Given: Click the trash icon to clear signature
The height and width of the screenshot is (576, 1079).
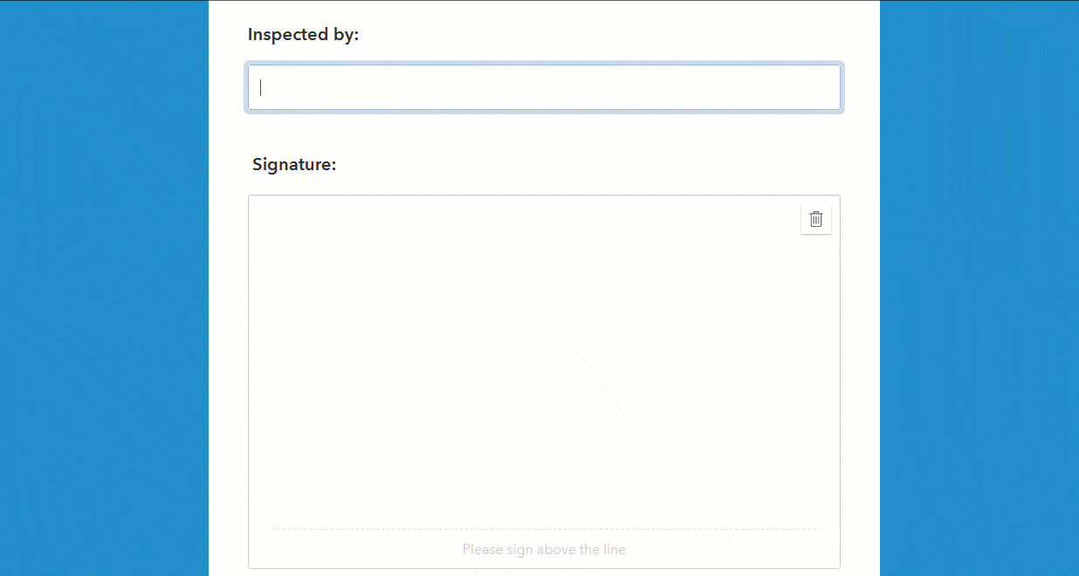Looking at the screenshot, I should tap(816, 219).
